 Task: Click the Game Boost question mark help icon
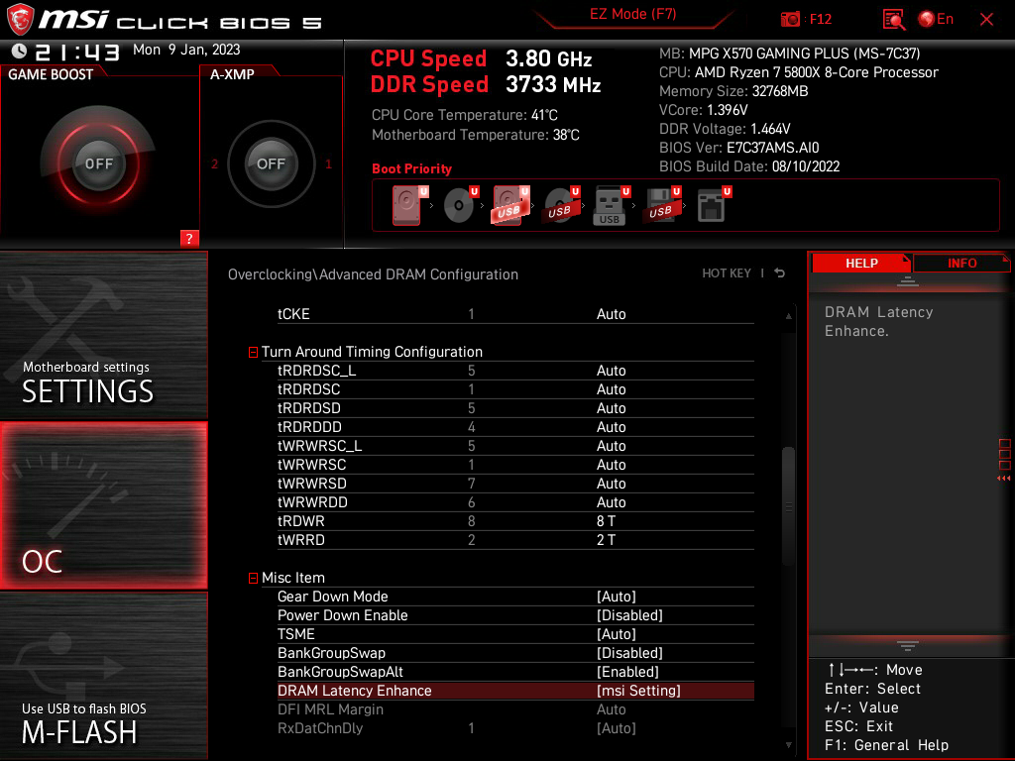[189, 238]
